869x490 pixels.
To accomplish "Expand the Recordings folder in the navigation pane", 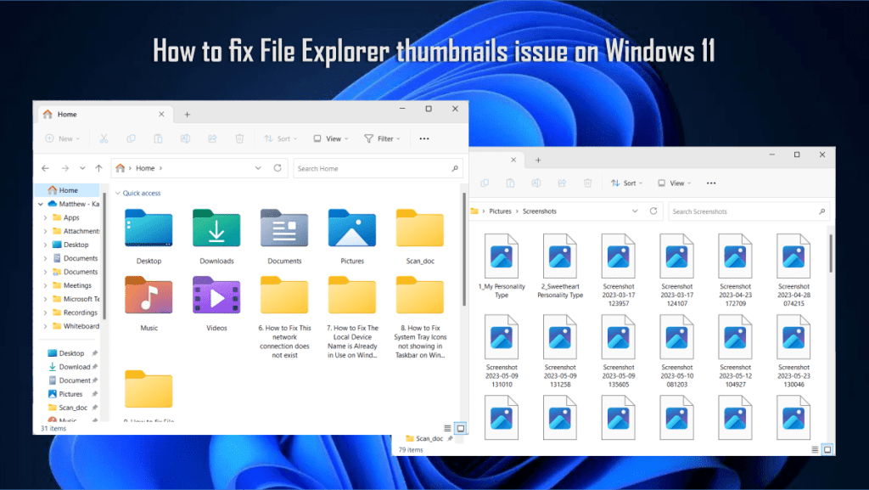I will pos(43,313).
